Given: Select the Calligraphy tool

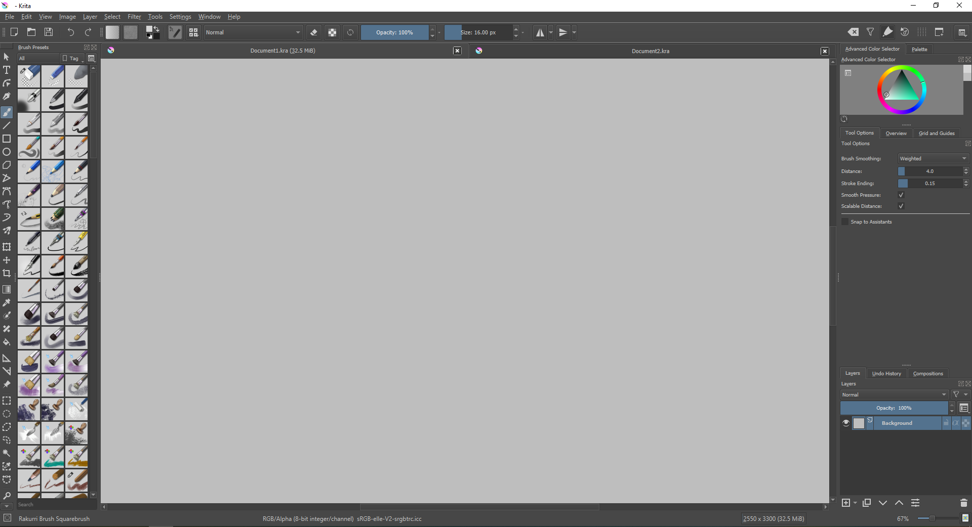Looking at the screenshot, I should [7, 96].
